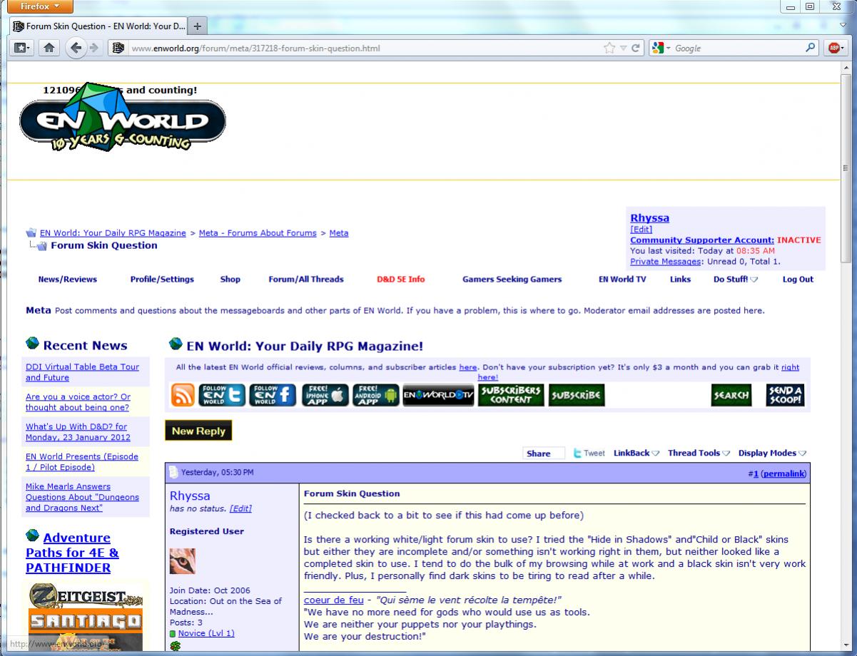Click the Firefox Home button

[49, 48]
